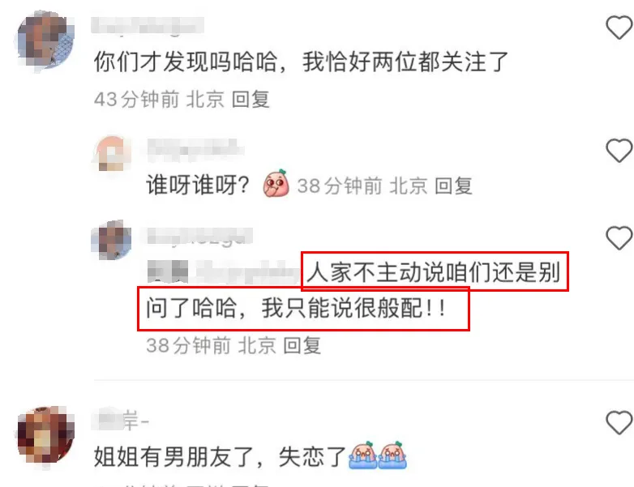634x487 pixels.
Task: Open the username ending in '岸-'
Action: click(121, 421)
